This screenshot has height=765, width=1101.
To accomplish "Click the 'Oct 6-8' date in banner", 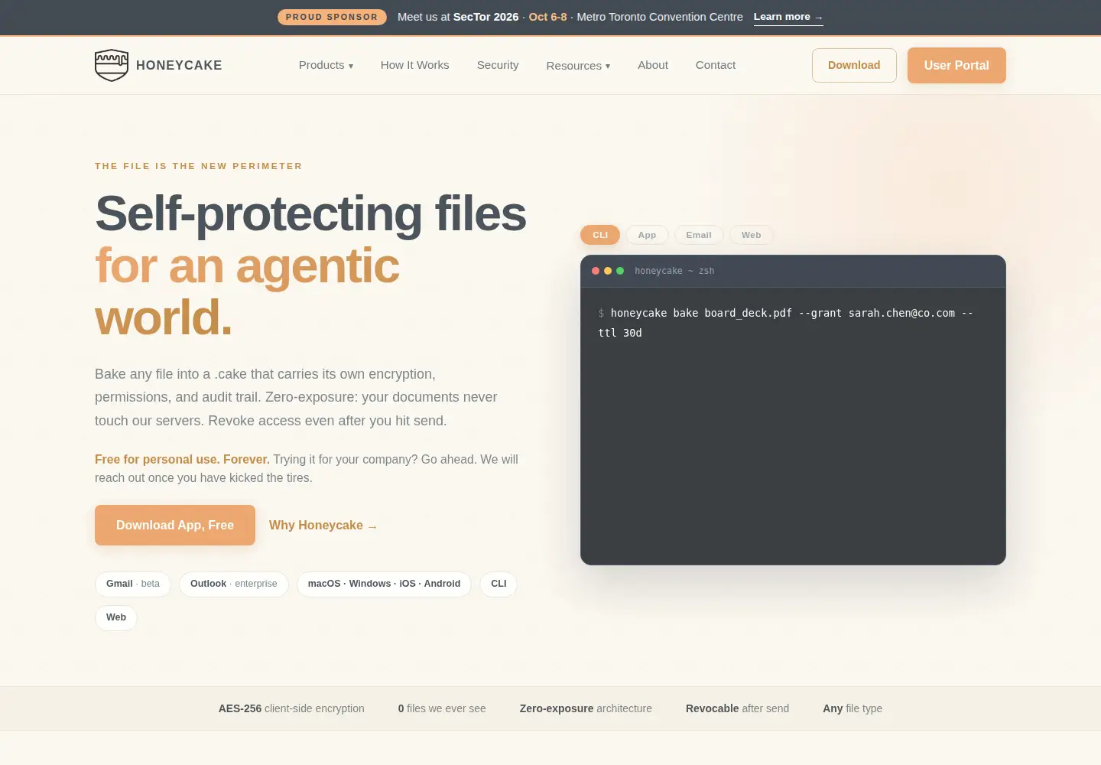I will 548,17.
